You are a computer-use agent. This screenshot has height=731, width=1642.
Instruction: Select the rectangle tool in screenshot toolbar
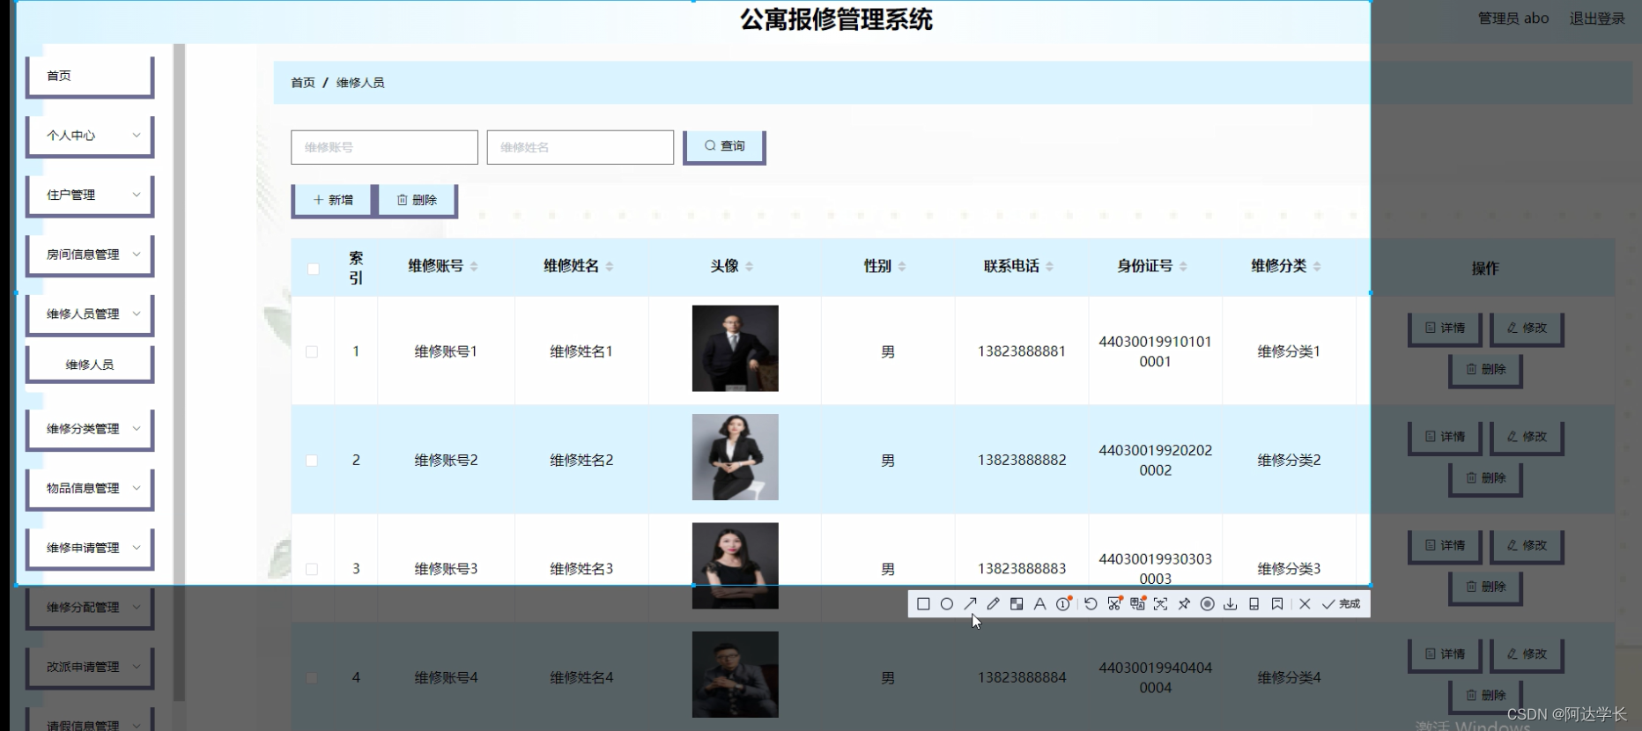click(x=923, y=604)
